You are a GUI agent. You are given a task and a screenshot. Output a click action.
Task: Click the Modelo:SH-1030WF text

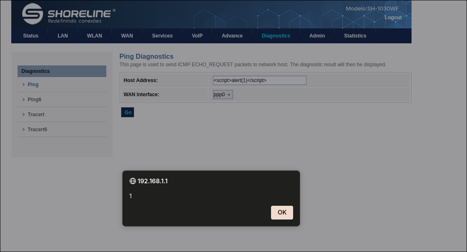tap(372, 9)
